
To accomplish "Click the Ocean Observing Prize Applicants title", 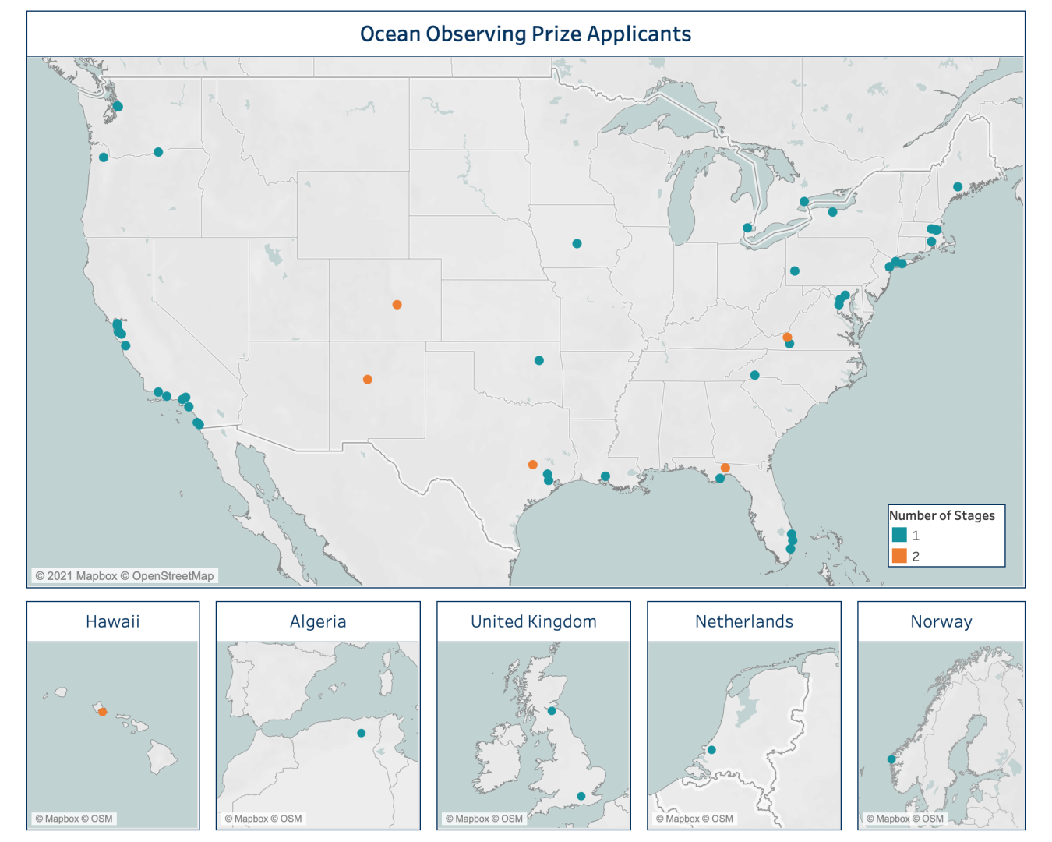I will click(525, 34).
